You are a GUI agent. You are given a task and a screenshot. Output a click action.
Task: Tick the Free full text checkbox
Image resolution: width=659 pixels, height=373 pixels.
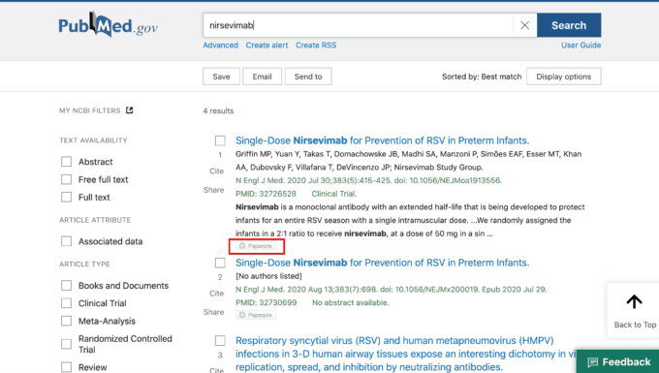(67, 179)
